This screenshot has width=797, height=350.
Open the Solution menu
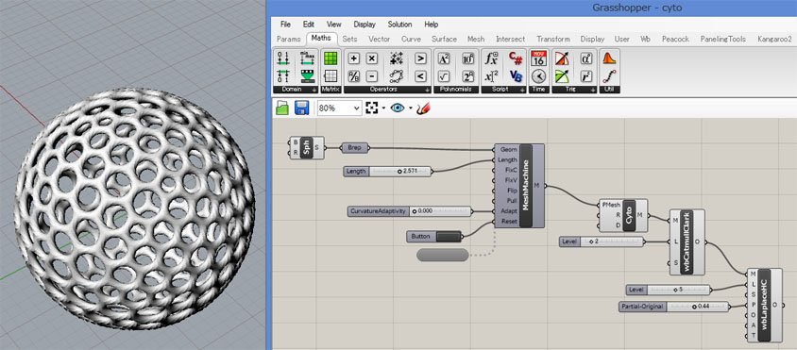[399, 25]
